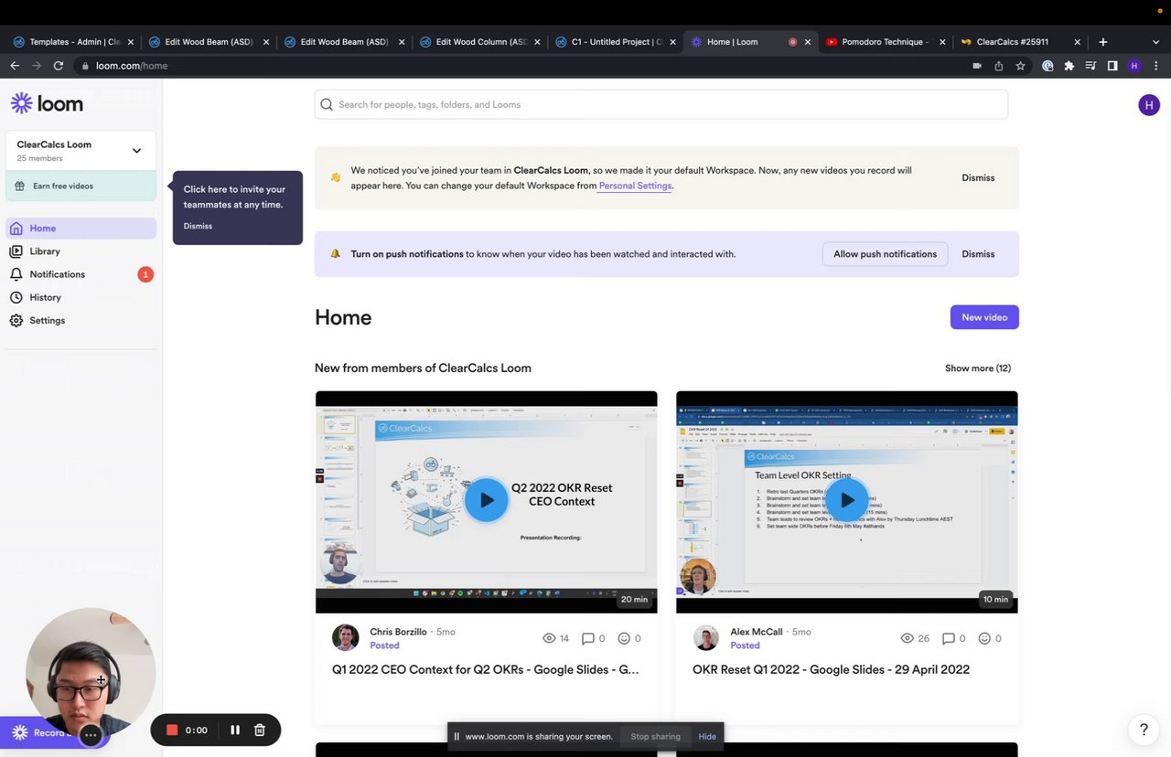Dismiss the invite teammates tooltip

[x=198, y=226]
